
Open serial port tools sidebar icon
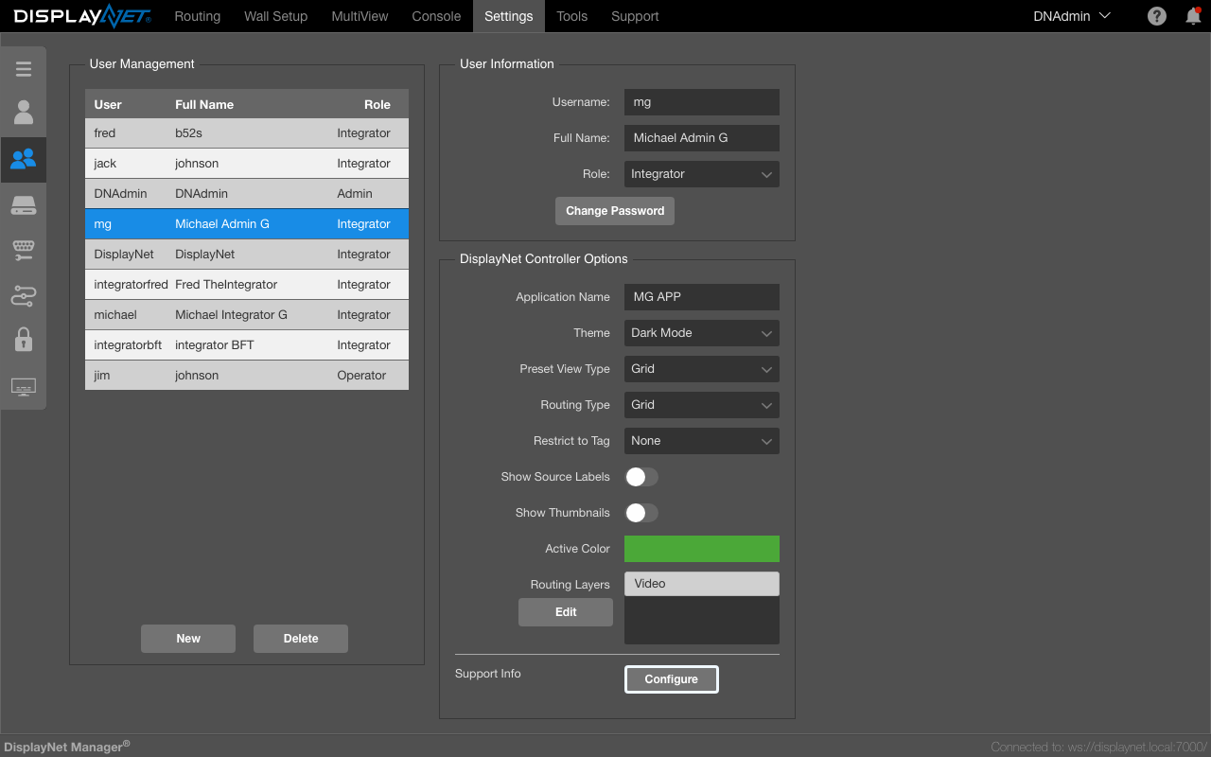(x=23, y=250)
